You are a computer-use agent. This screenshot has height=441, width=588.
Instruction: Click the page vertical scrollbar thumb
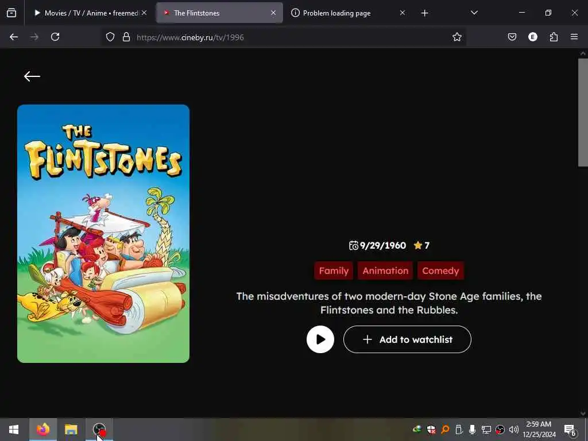583,113
